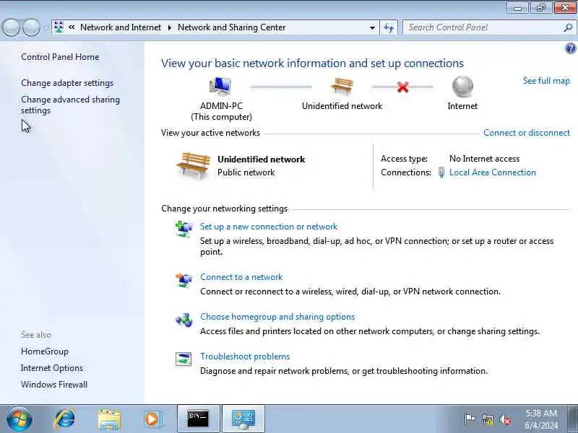
Task: Switch to Command Prompt taskbar button
Action: click(x=198, y=419)
